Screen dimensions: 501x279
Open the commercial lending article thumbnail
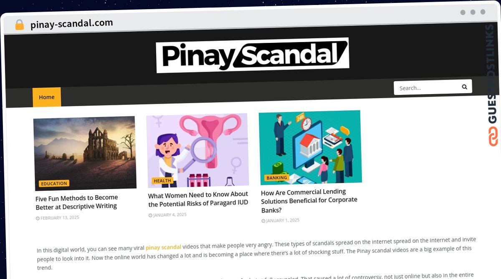310,147
